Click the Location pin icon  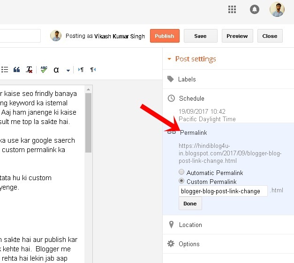pyautogui.click(x=171, y=225)
